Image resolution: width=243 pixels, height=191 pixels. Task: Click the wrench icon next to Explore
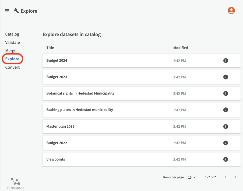(16, 11)
